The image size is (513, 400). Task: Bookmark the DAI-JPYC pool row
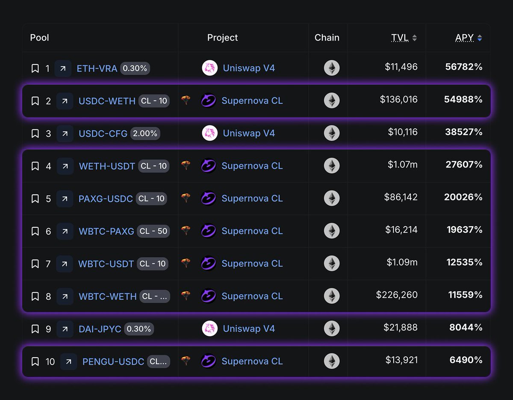pos(35,329)
